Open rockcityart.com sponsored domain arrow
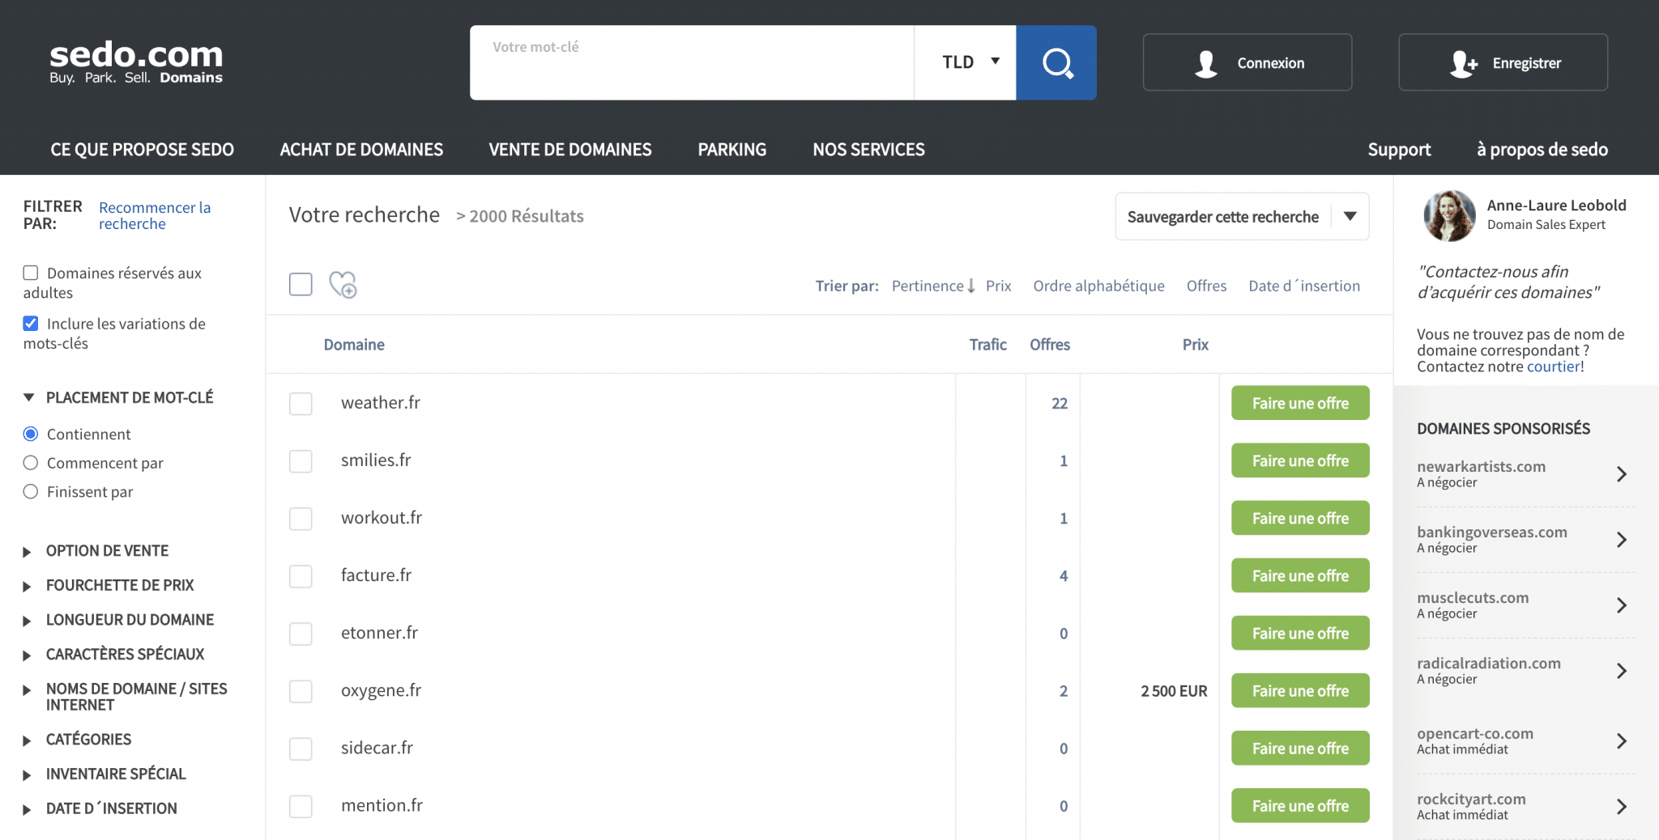Screen dimensions: 1659x840 click(1621, 807)
